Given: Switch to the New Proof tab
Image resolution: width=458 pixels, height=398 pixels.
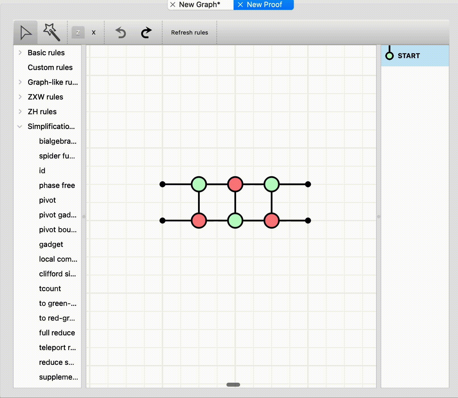Looking at the screenshot, I should point(264,5).
